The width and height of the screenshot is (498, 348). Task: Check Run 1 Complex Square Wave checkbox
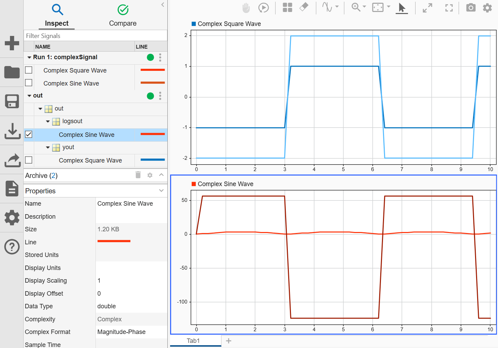click(29, 70)
